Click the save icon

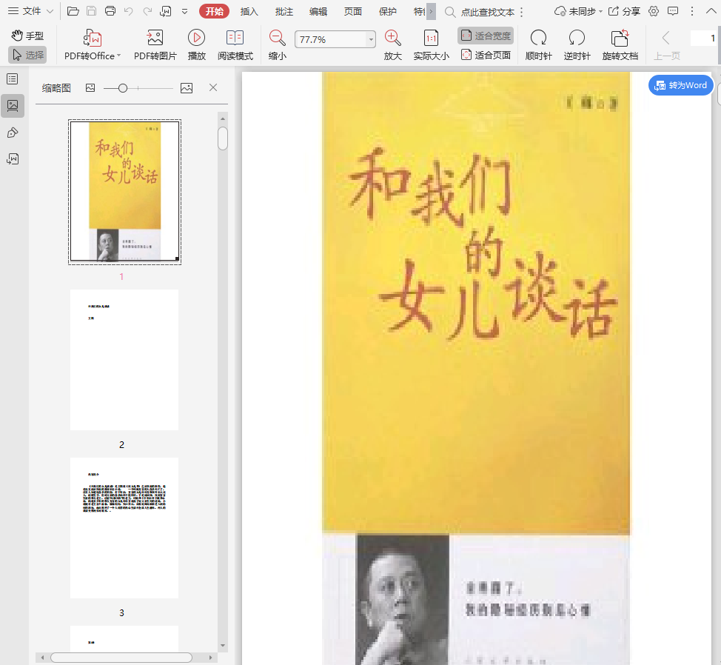(x=92, y=11)
